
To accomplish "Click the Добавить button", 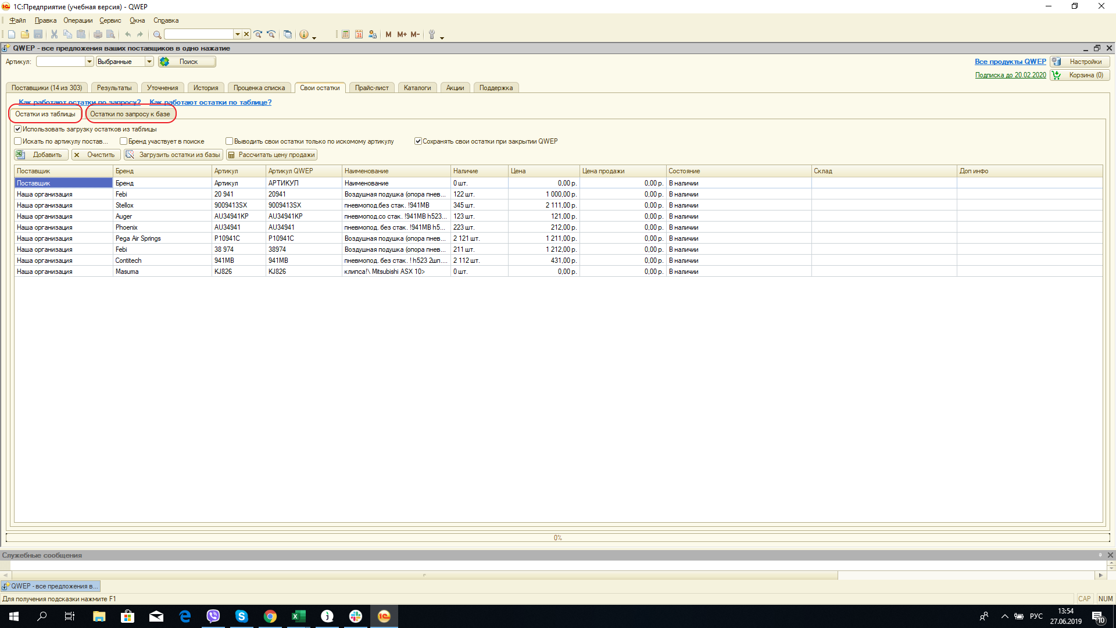I will (x=41, y=155).
